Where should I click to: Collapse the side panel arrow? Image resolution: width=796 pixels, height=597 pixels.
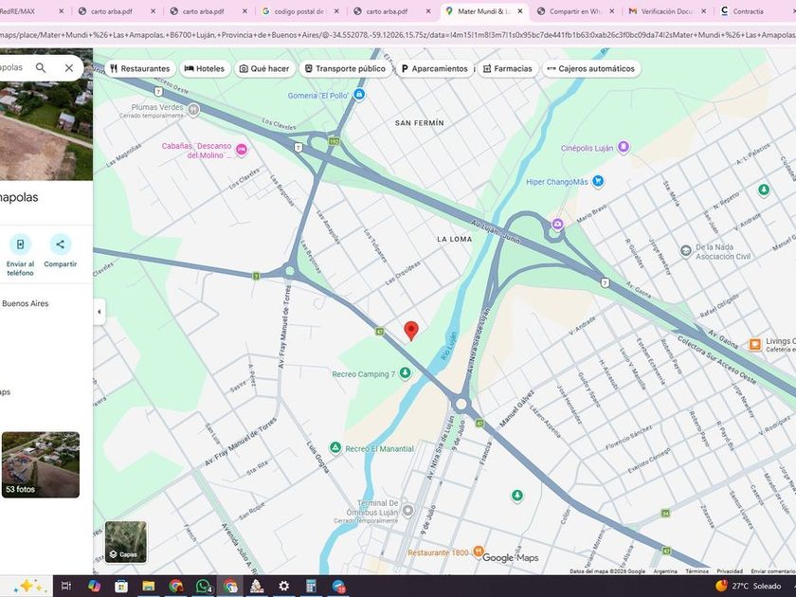click(99, 311)
